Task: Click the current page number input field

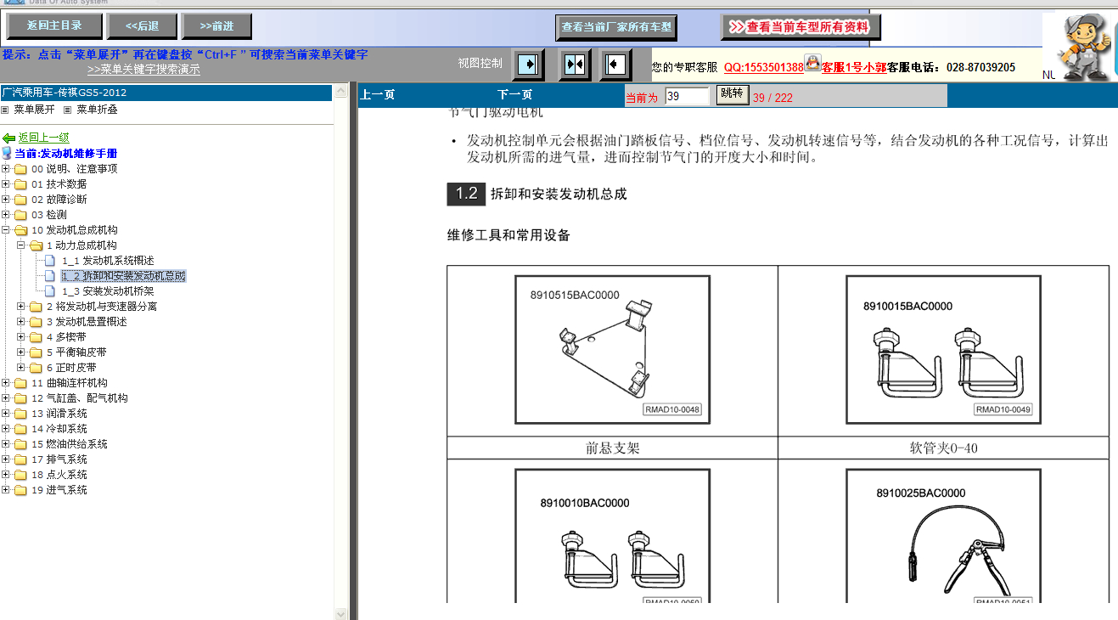Action: (687, 96)
